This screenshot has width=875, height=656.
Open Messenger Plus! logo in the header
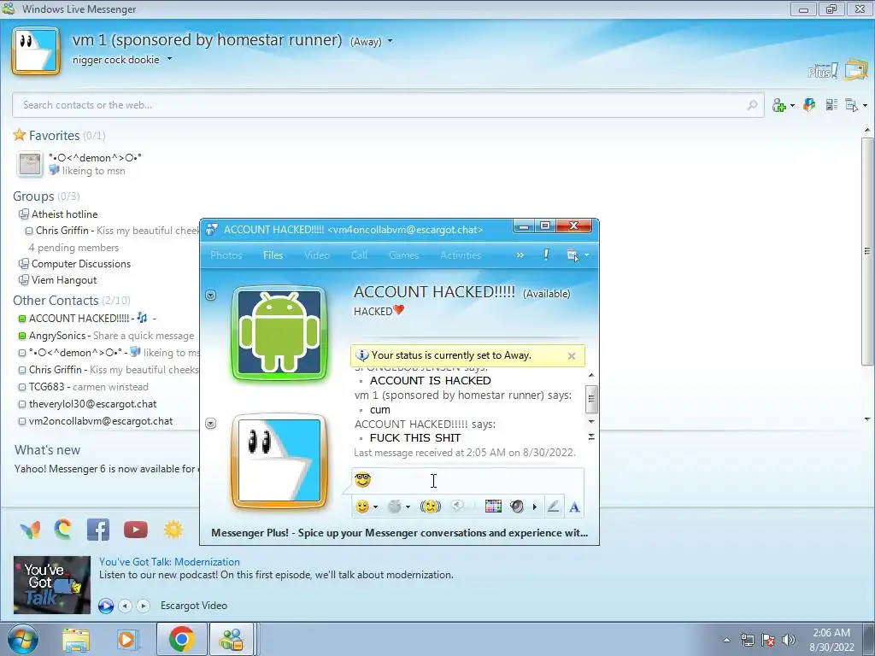(x=823, y=71)
